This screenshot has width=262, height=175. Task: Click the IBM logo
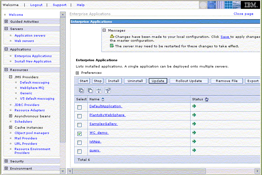click(x=250, y=5)
